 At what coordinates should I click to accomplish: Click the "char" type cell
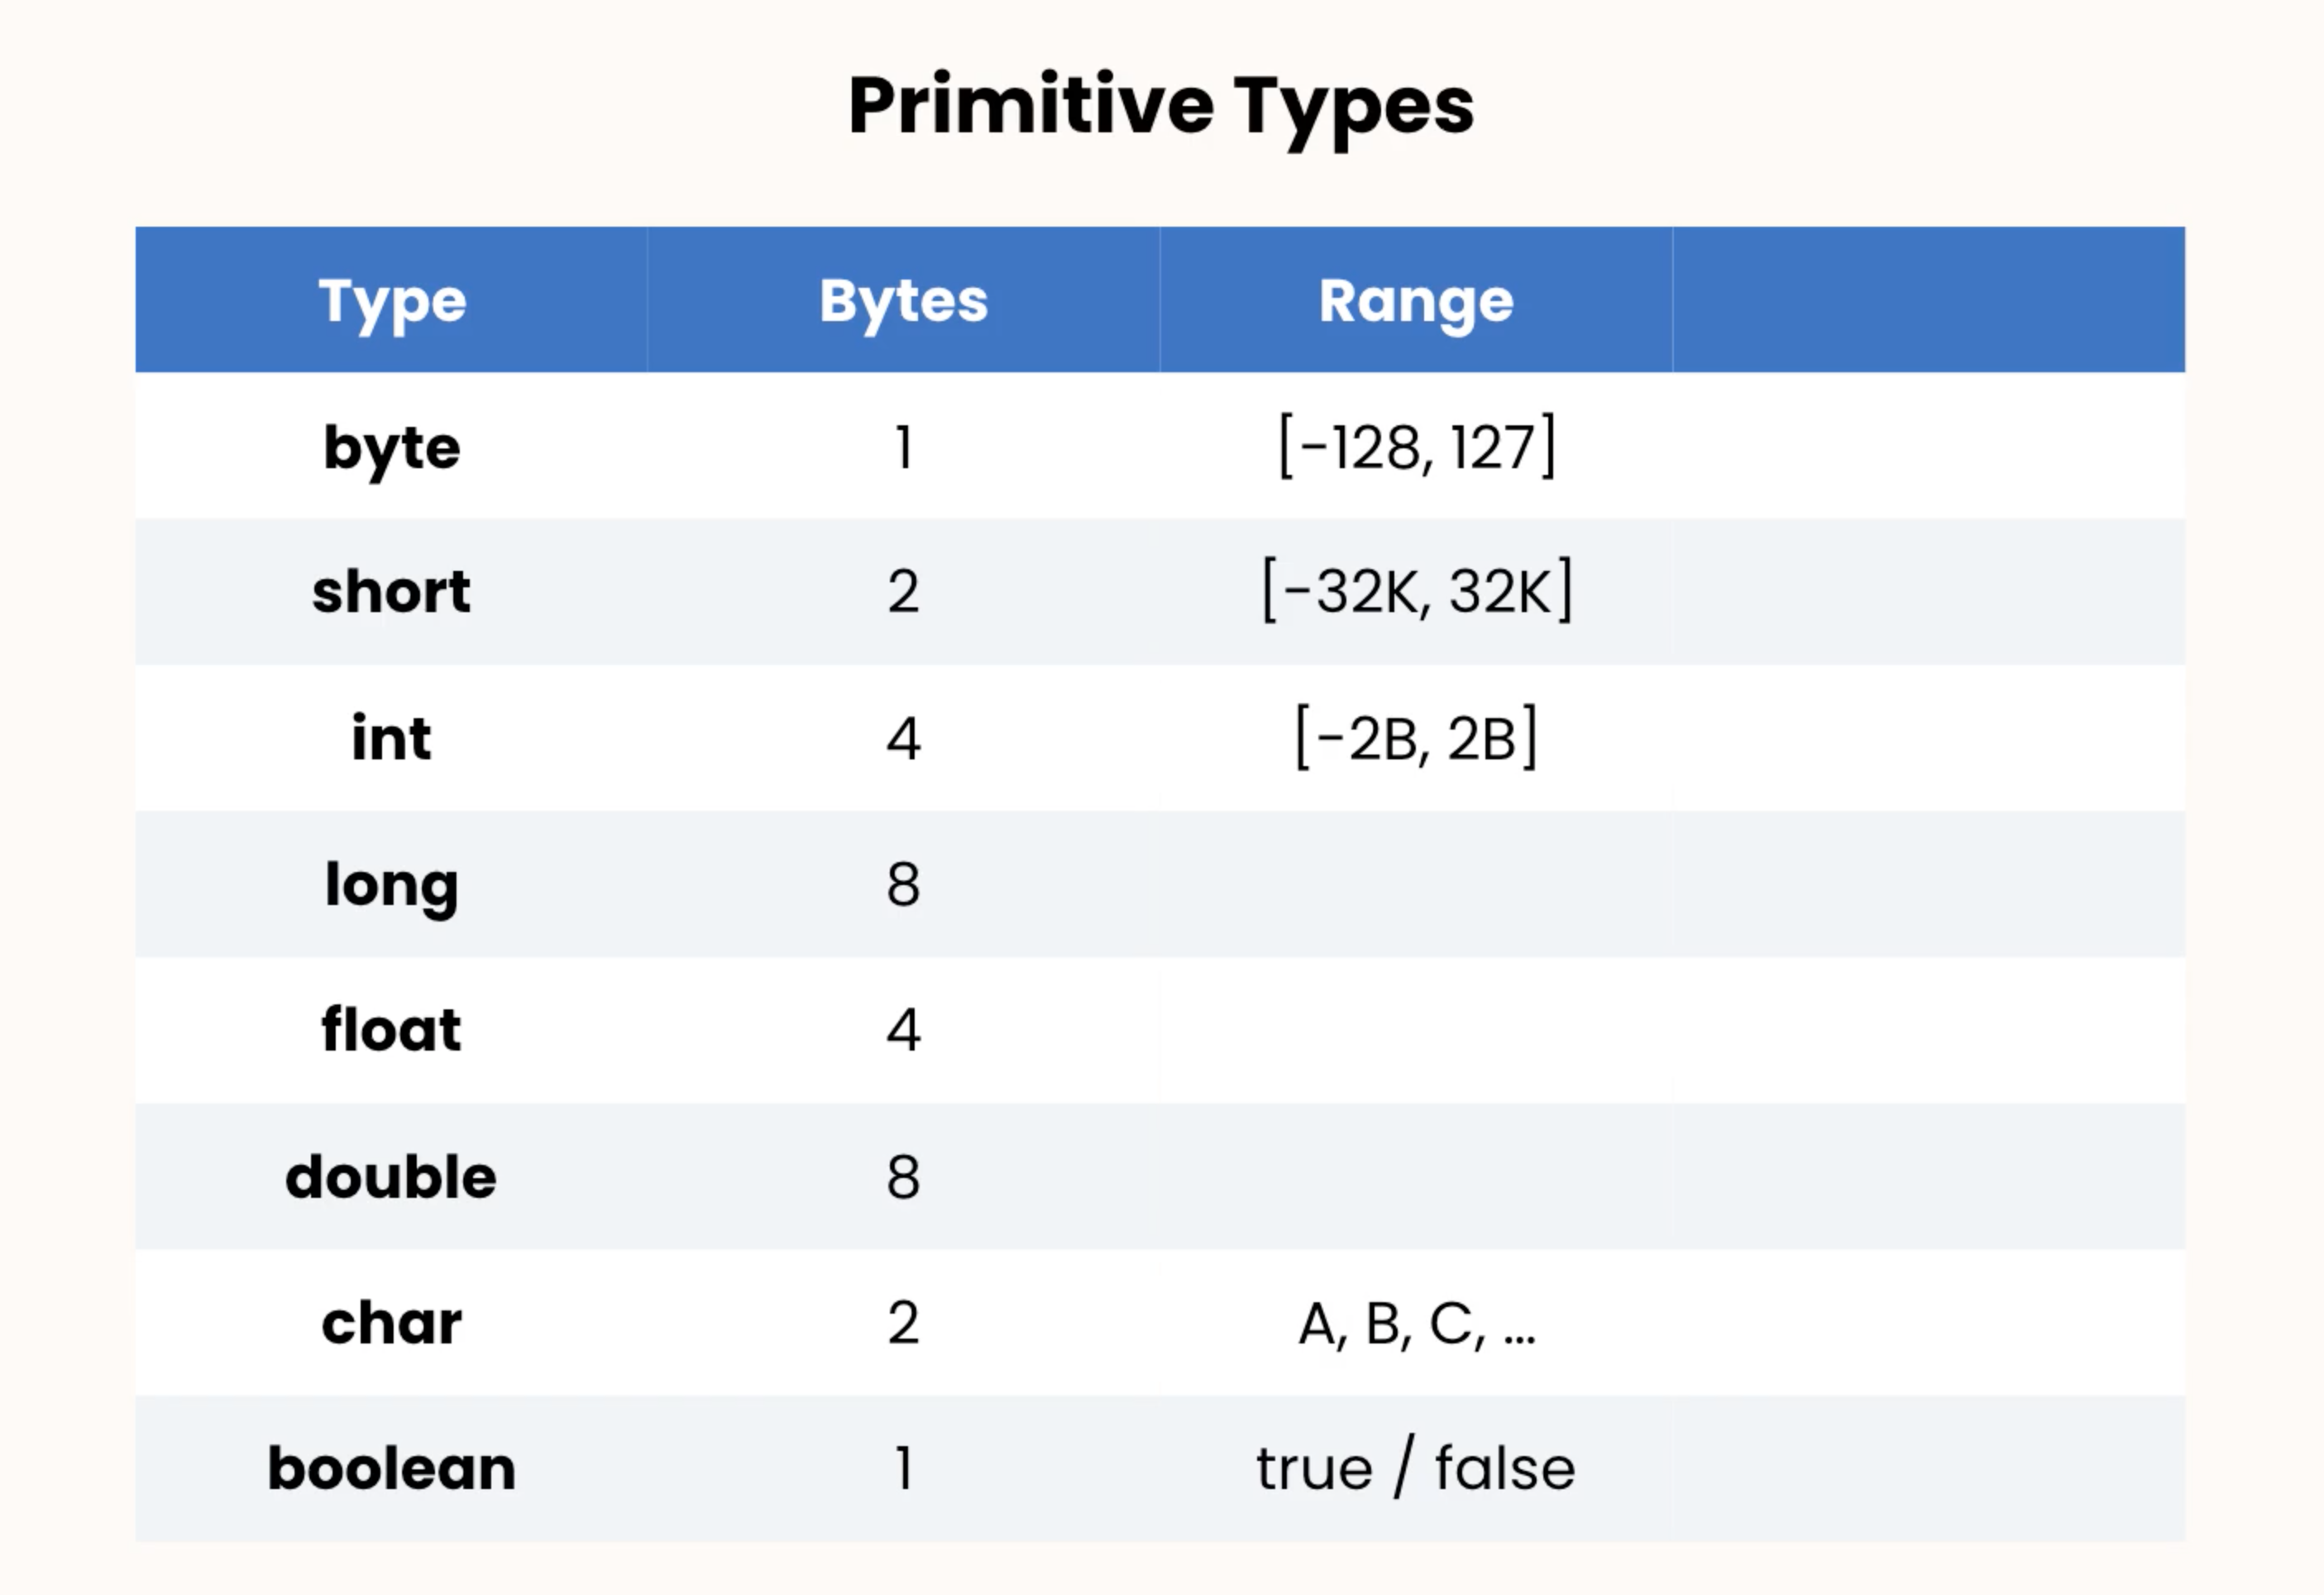391,1323
